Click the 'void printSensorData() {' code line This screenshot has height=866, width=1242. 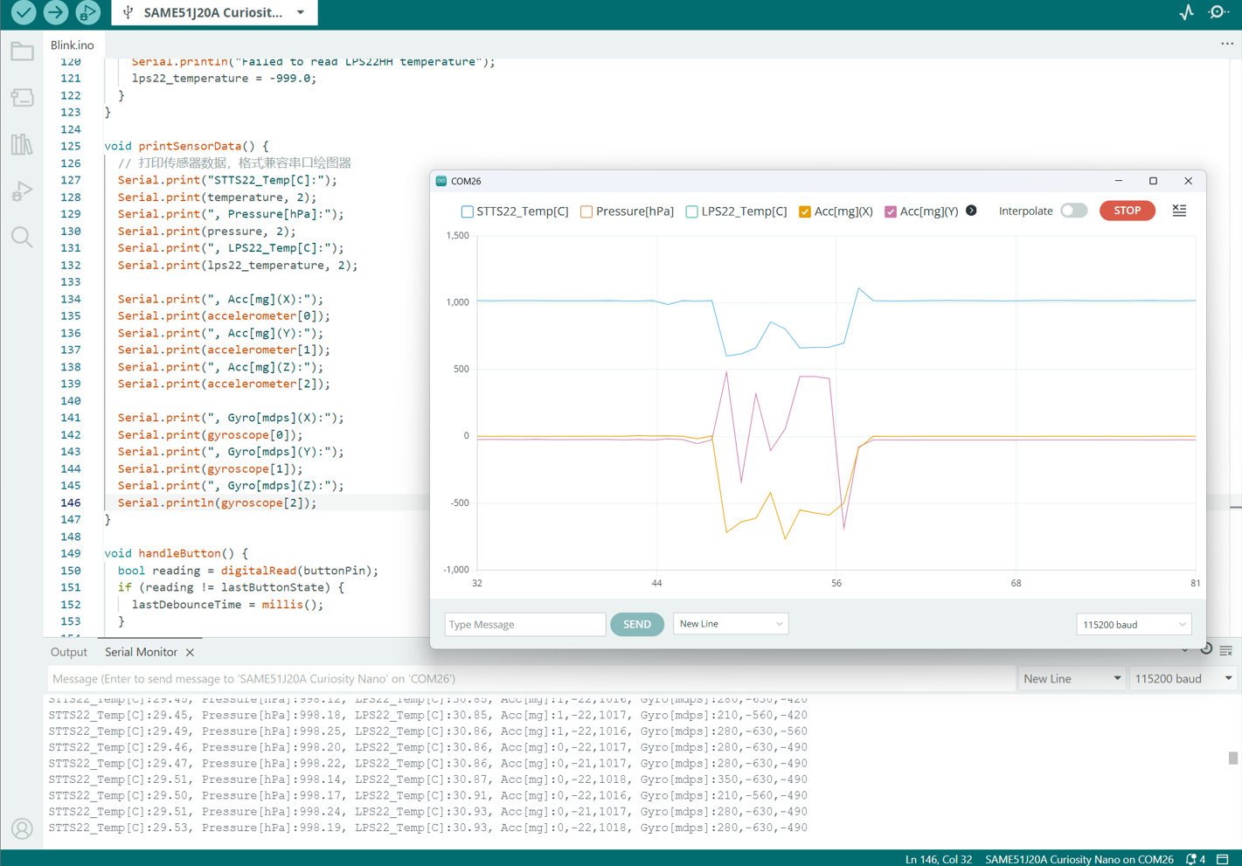click(186, 146)
